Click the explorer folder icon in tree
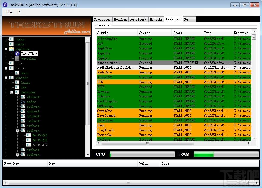Screen dimensions: 262x188 point(11,49)
